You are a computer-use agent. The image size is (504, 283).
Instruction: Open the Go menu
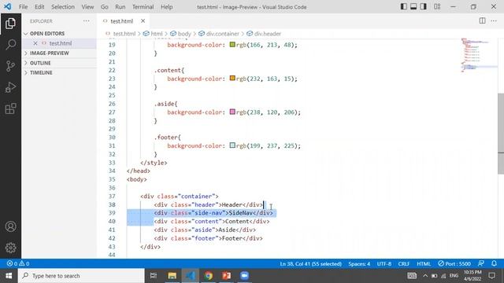(x=105, y=7)
